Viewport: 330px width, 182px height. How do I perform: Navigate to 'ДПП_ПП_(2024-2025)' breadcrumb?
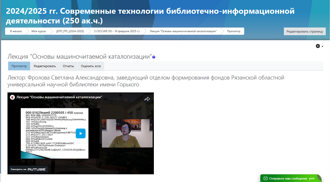71,31
